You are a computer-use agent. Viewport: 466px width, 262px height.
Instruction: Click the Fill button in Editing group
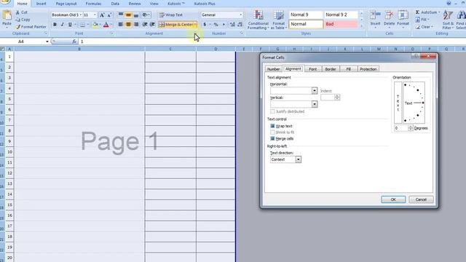pos(422,20)
